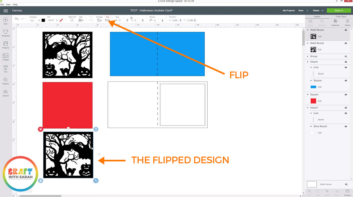
Task: Open the View menu
Action: pos(8,4)
